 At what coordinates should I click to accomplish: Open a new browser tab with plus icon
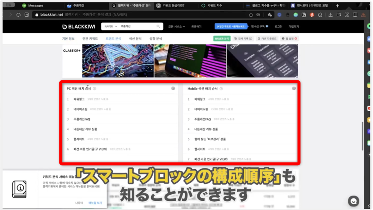pyautogui.click(x=337, y=5)
